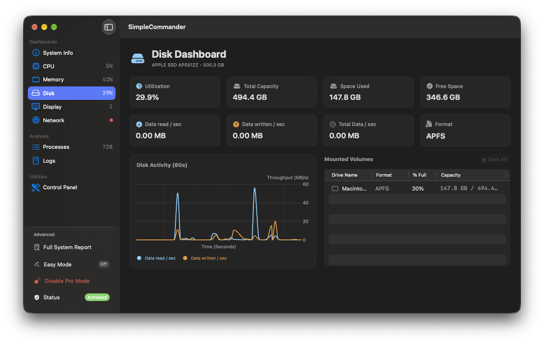Click the Processes list icon
544x344 pixels.
(x=36, y=147)
